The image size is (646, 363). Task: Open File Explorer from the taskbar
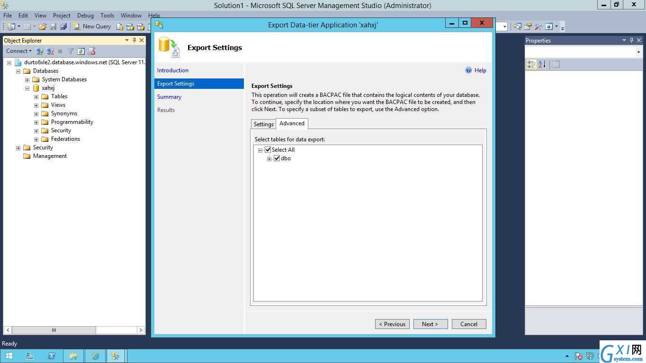[x=73, y=356]
